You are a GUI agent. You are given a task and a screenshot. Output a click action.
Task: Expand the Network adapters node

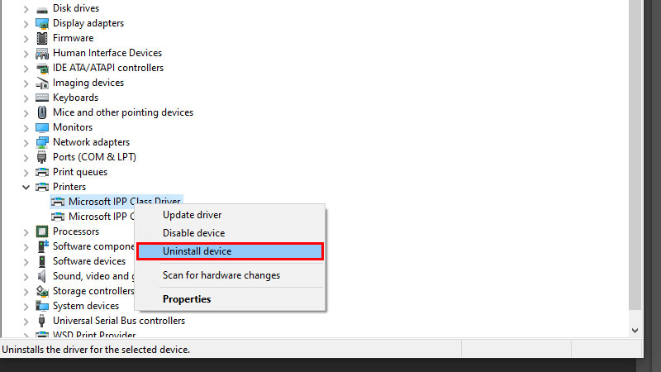click(x=26, y=142)
